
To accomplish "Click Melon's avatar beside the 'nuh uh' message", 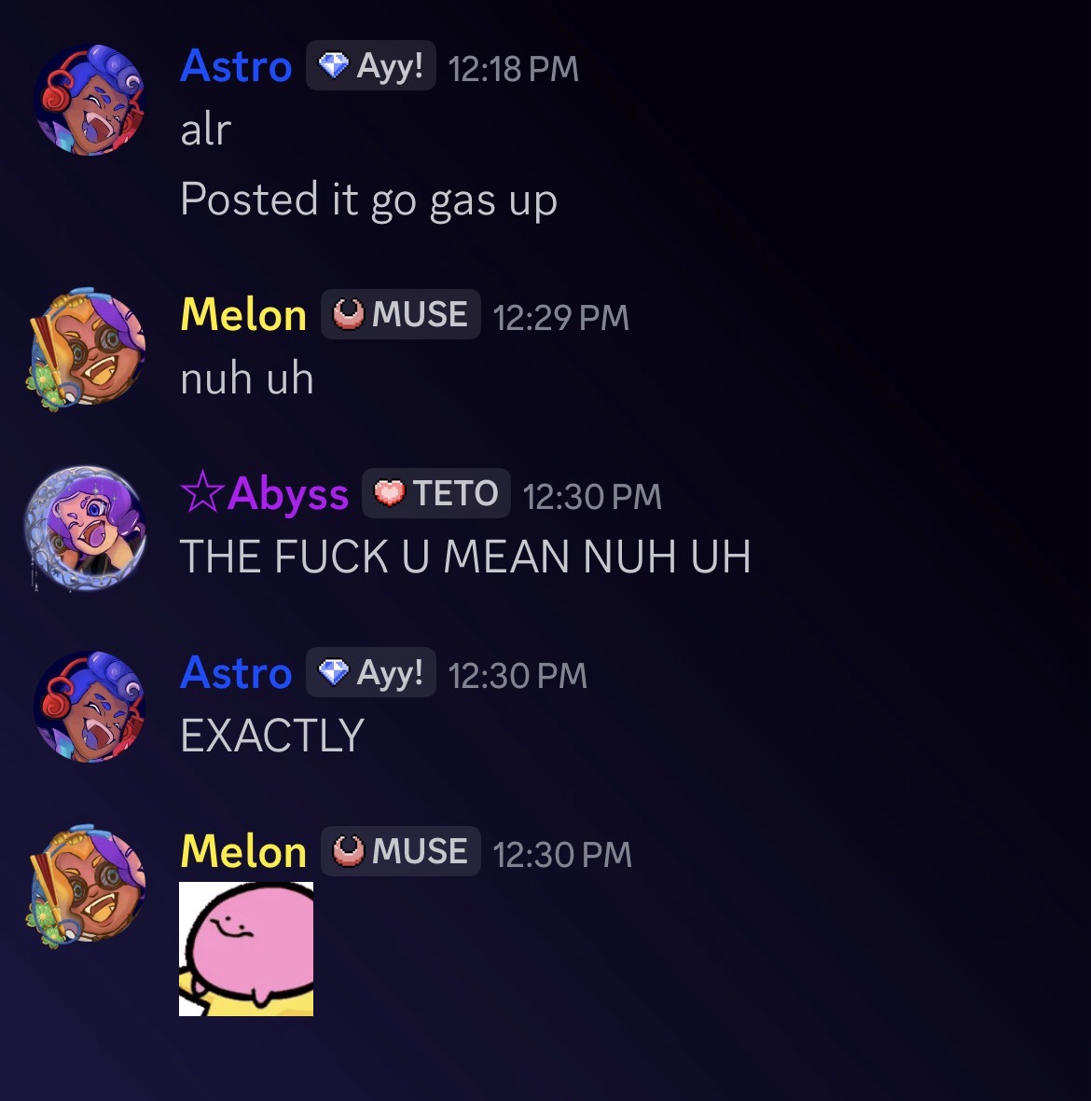I will tap(87, 349).
